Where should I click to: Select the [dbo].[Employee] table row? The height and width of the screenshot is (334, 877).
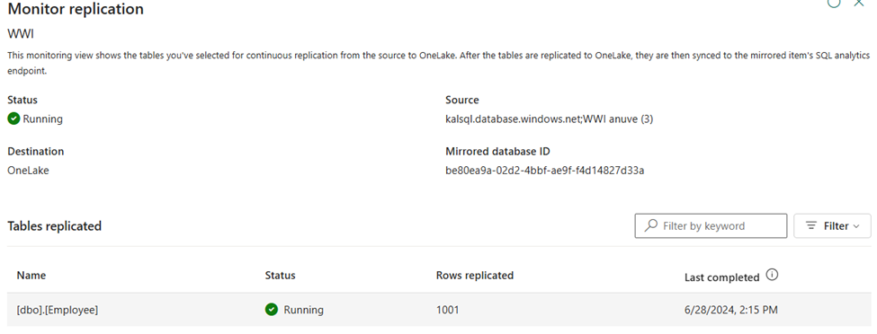pyautogui.click(x=439, y=310)
